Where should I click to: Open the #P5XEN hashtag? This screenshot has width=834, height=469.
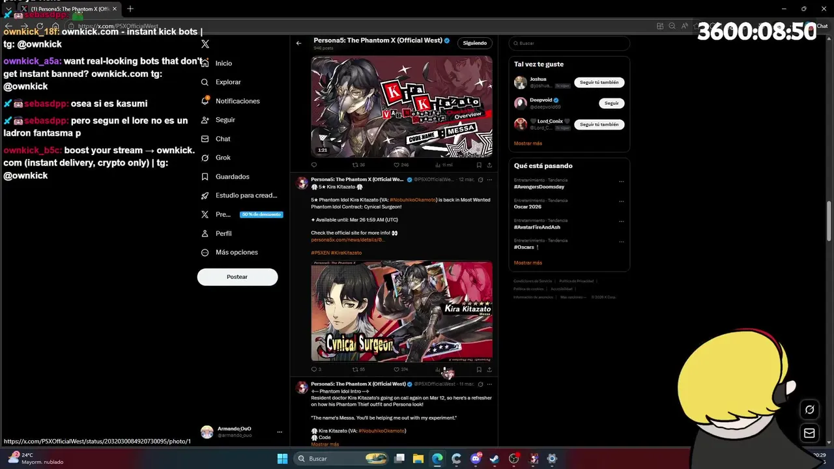point(320,253)
